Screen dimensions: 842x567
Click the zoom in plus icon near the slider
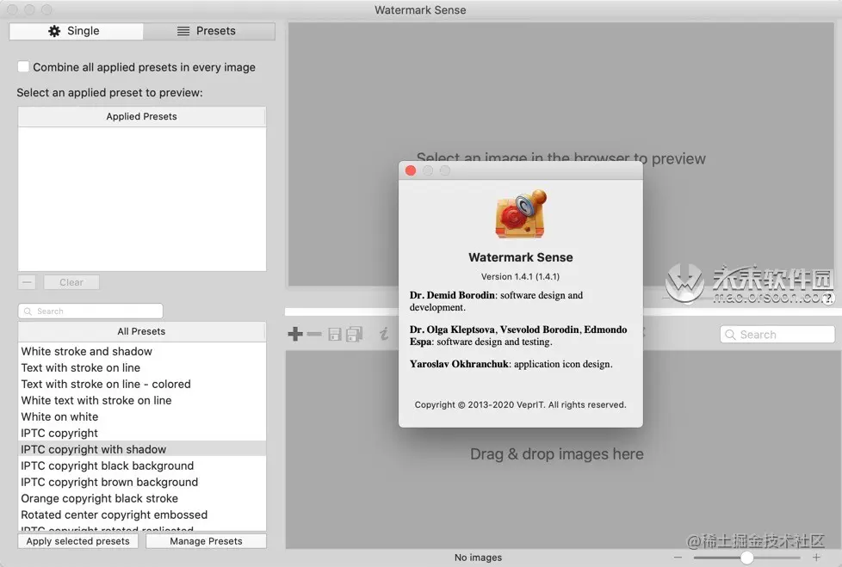point(816,558)
